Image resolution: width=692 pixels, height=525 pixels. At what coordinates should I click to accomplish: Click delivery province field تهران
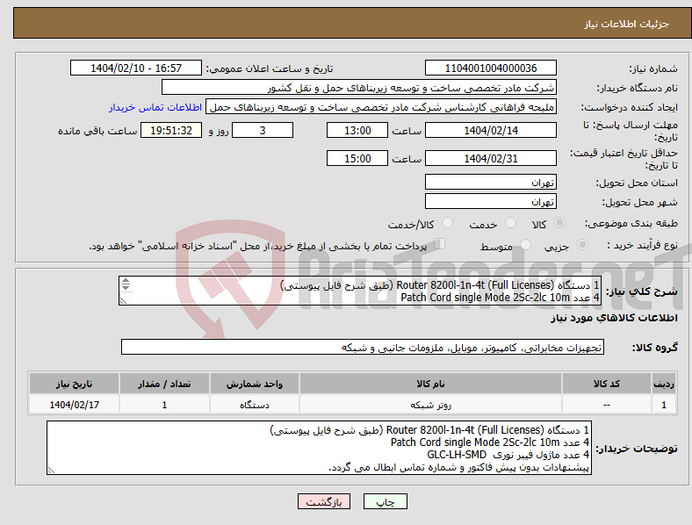click(491, 182)
